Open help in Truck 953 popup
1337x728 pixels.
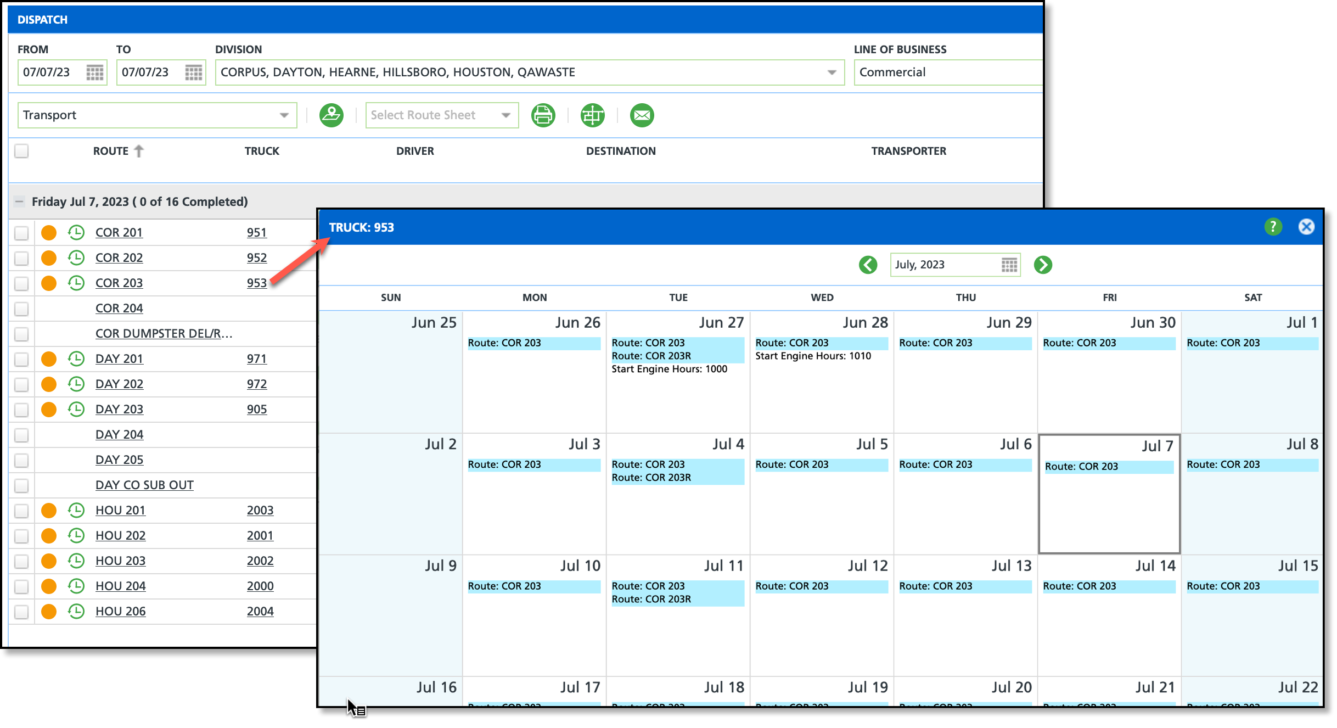1273,227
